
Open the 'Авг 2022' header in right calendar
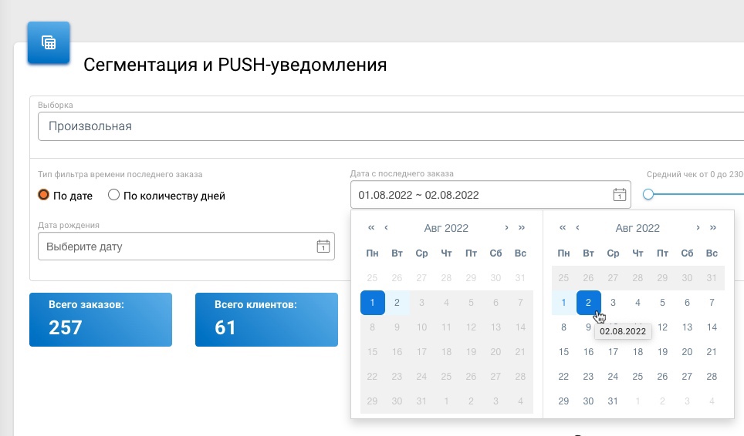637,228
